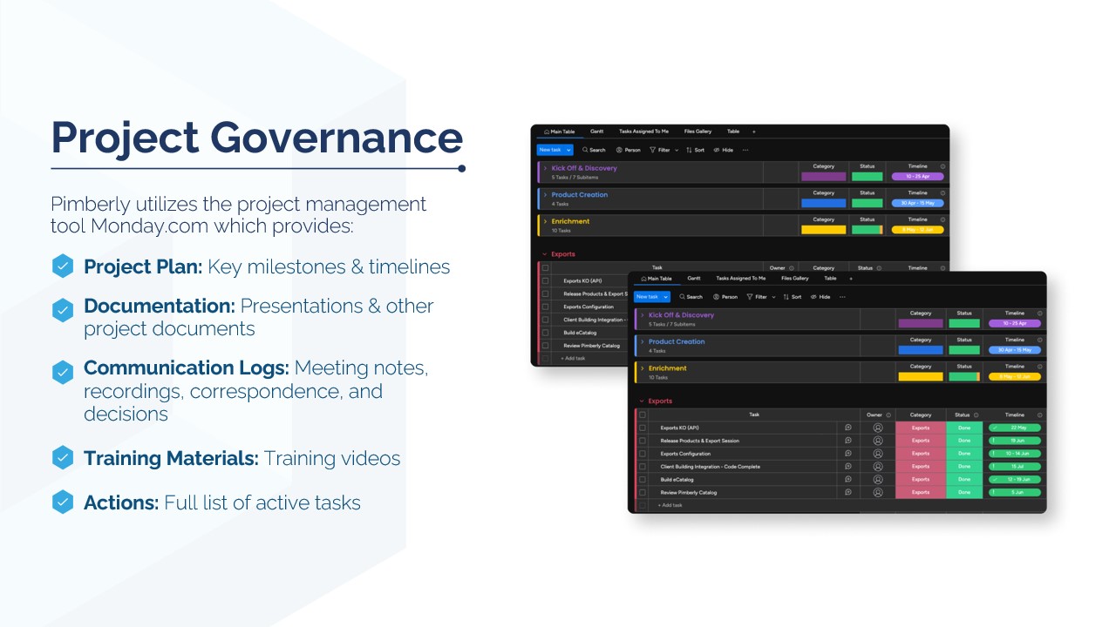Tick checkbox for Build eCatalog in front window
The height and width of the screenshot is (627, 1116).
643,480
